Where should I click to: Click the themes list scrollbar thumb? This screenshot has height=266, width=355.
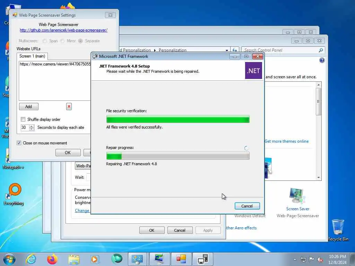[319, 101]
